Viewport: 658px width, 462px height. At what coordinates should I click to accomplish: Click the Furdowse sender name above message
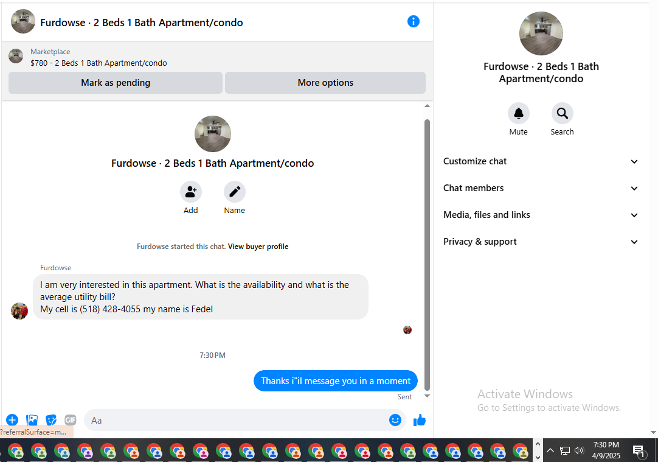tap(56, 268)
